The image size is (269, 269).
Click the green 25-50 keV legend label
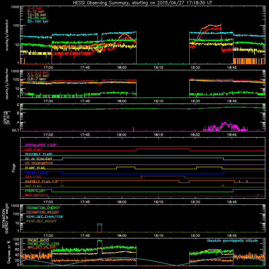point(37,18)
